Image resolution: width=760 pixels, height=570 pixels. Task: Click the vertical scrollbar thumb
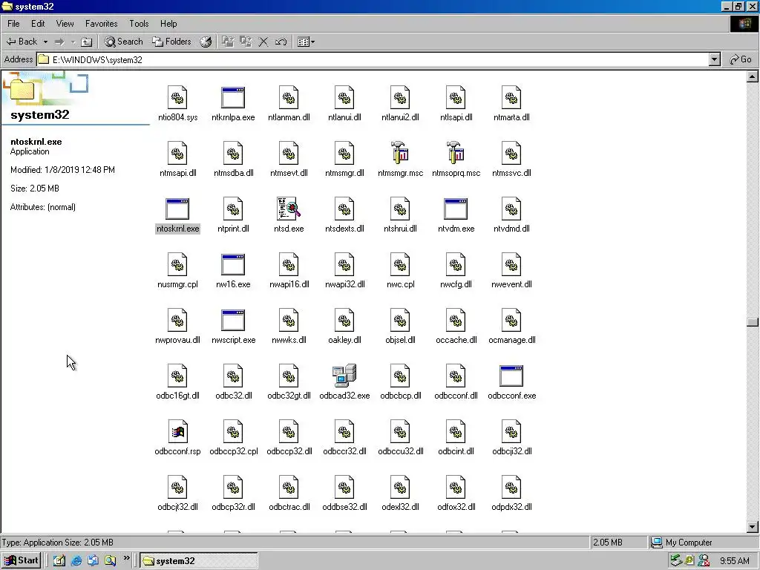pos(753,322)
